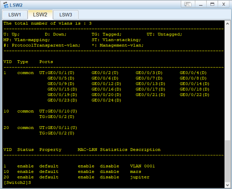The width and height of the screenshot is (232, 189).
Task: Click the scrollbar down arrow
Action: pos(227,185)
